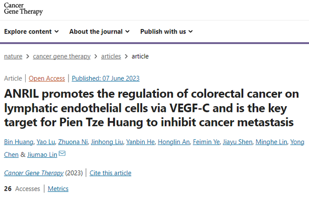309x197 pixels.
Task: Click the published date 07 June 2023
Action: tap(106, 78)
